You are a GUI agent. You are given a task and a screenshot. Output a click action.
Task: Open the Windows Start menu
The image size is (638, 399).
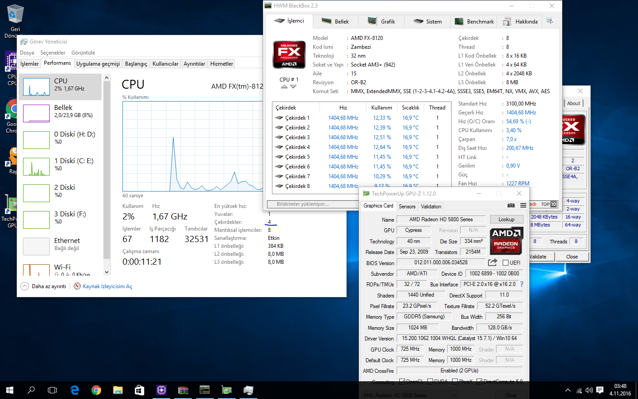10,390
